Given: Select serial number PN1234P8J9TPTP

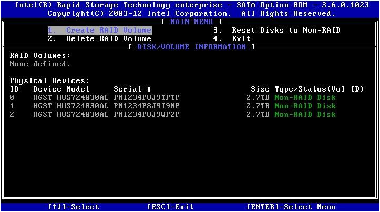Looking at the screenshot, I should [x=147, y=97].
